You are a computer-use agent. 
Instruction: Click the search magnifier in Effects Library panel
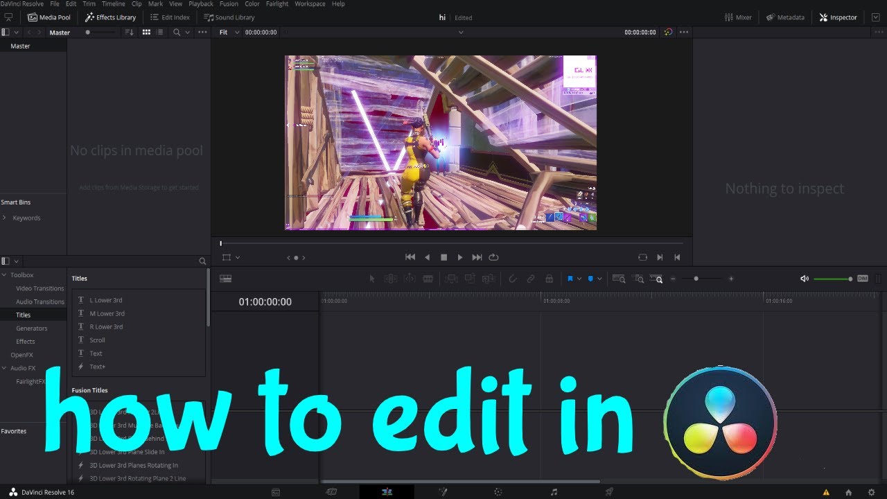click(x=202, y=261)
